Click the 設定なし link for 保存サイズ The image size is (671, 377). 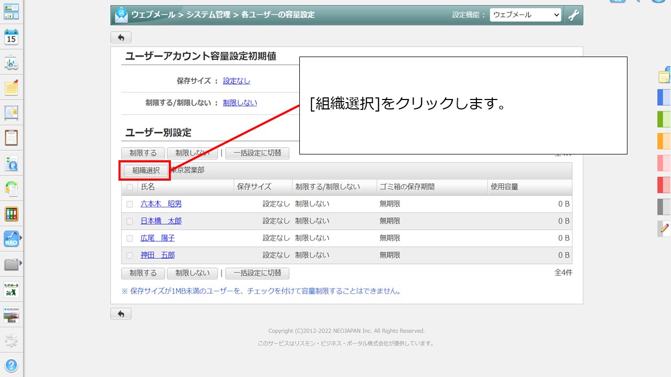click(x=236, y=81)
